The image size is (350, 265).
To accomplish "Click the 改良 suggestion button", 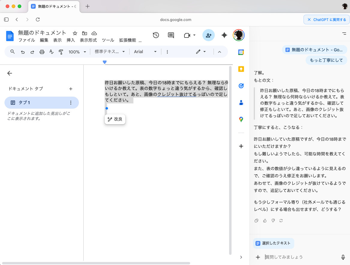I will pos(115,119).
